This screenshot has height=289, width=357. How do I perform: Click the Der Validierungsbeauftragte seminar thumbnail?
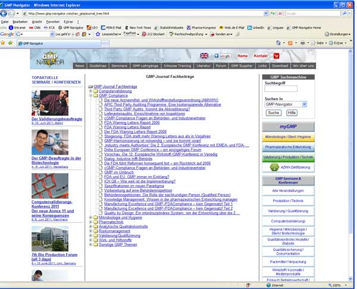pos(50,103)
